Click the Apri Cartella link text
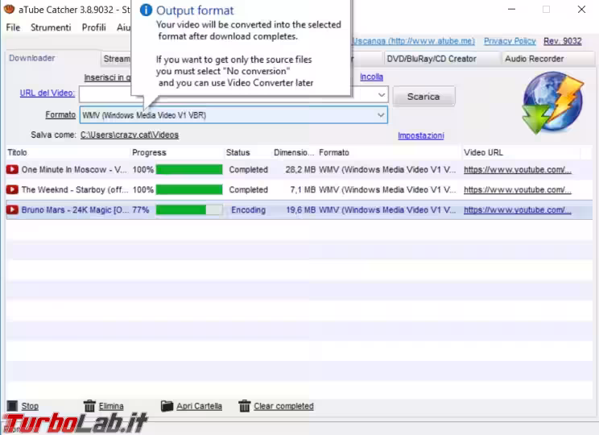Image resolution: width=599 pixels, height=435 pixels. tap(199, 406)
